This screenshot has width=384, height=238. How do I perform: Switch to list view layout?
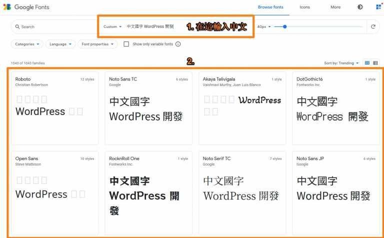tap(375, 63)
